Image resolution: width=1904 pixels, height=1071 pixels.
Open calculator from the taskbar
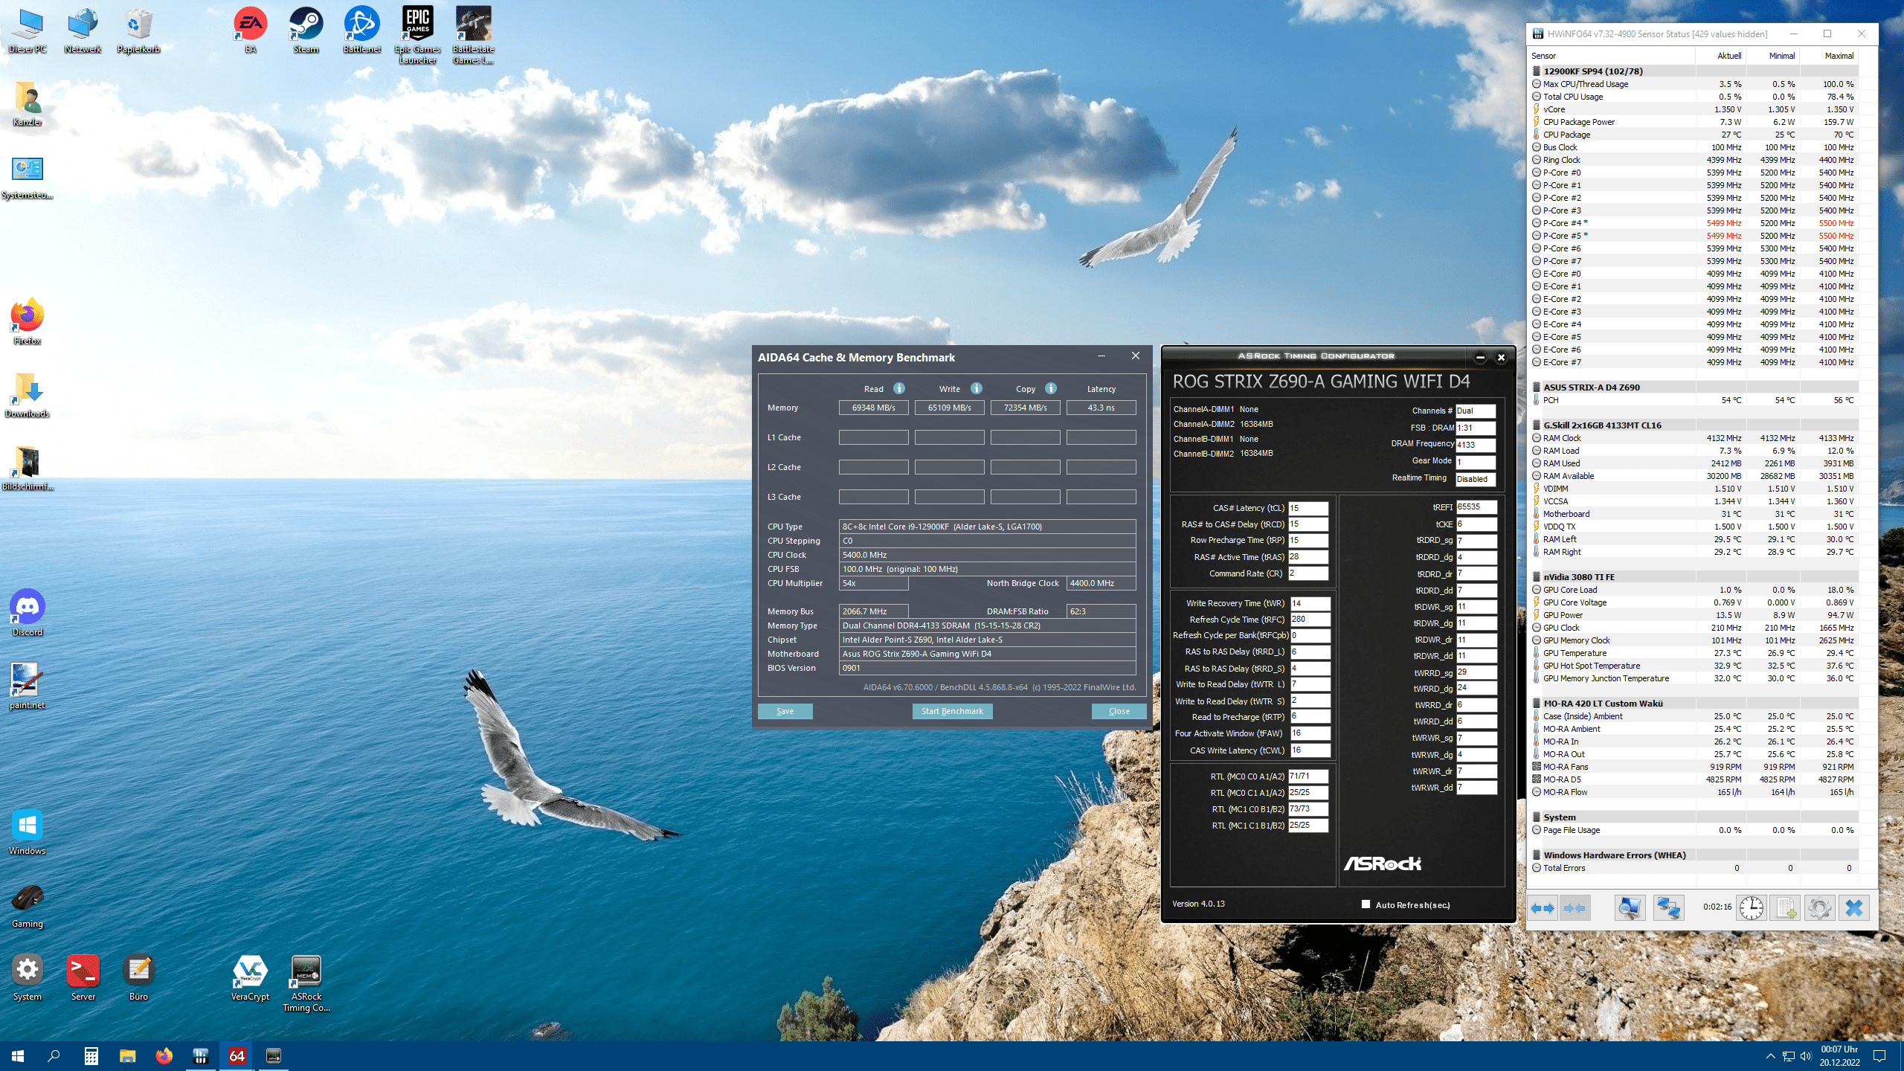pyautogui.click(x=91, y=1055)
